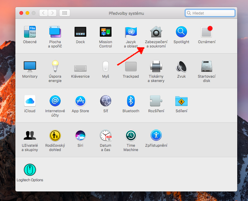Open Oznámení notification settings
Screen dimensions: 248x201
point(206,32)
